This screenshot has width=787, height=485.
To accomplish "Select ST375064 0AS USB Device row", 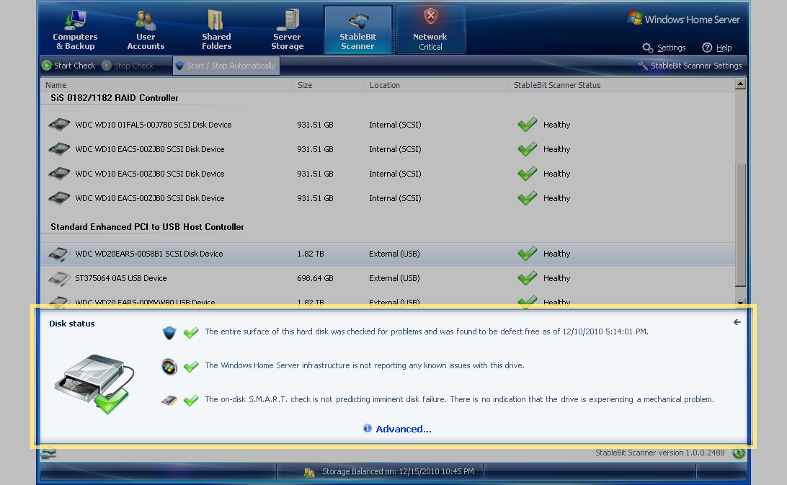I will pyautogui.click(x=388, y=278).
